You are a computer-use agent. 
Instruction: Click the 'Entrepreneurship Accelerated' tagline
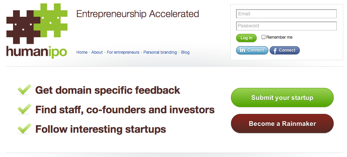138,14
